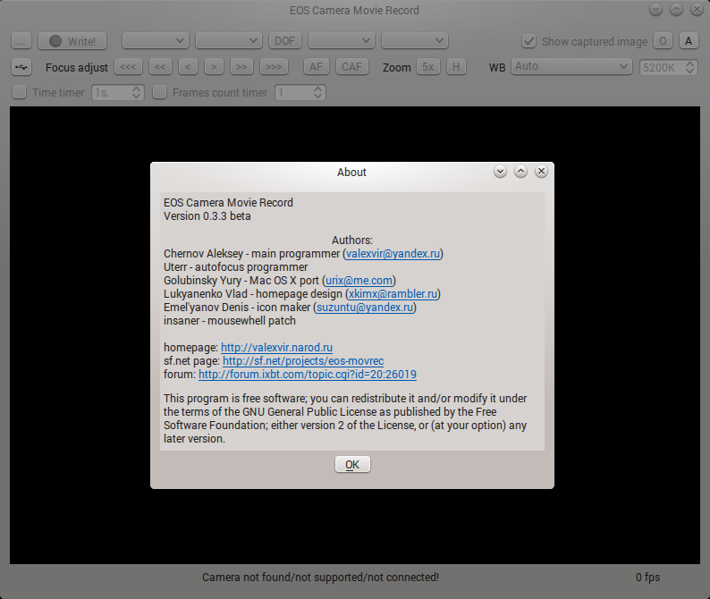The height and width of the screenshot is (599, 710).
Task: Click the USB connect camera icon
Action: coord(21,67)
